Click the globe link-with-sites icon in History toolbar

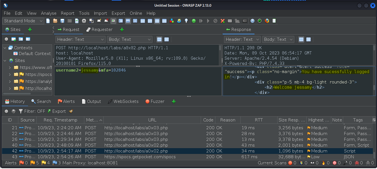pos(14,111)
